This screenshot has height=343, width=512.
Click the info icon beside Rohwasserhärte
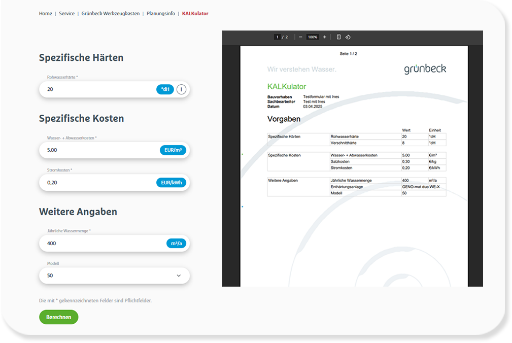click(x=182, y=89)
